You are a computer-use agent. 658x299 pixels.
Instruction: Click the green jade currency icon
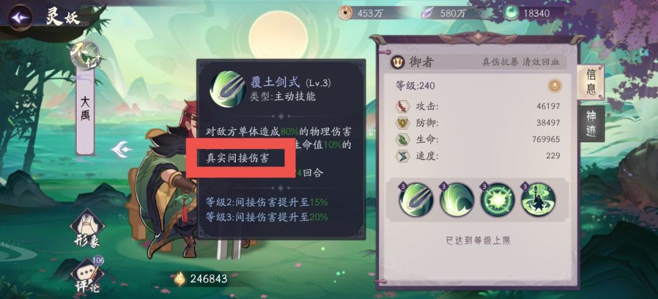[x=511, y=13]
